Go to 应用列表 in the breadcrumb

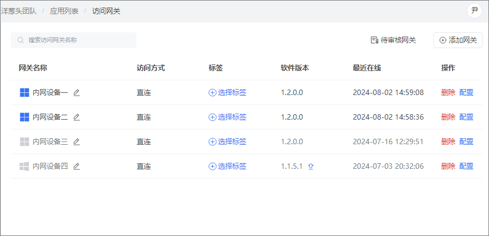click(64, 11)
